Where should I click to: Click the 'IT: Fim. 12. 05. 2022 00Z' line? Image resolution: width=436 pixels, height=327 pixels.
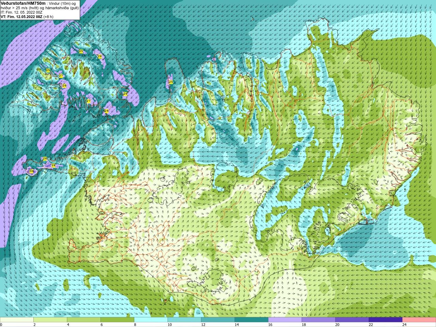[x=21, y=12]
